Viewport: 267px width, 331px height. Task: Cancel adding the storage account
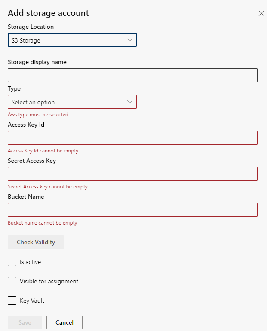click(x=64, y=322)
